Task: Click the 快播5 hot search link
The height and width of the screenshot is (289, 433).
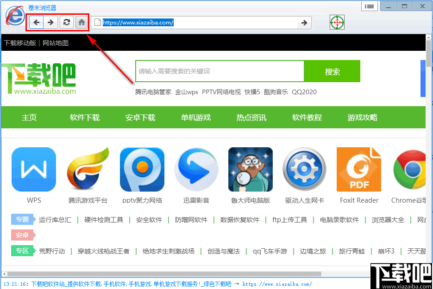Action: coord(252,92)
